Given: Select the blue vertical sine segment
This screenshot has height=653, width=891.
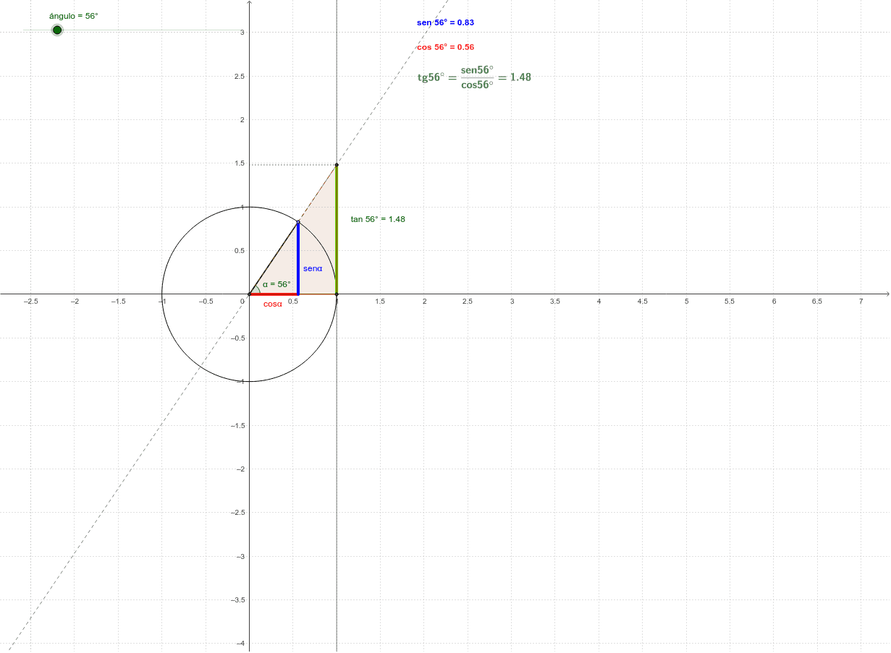Looking at the screenshot, I should (x=298, y=258).
